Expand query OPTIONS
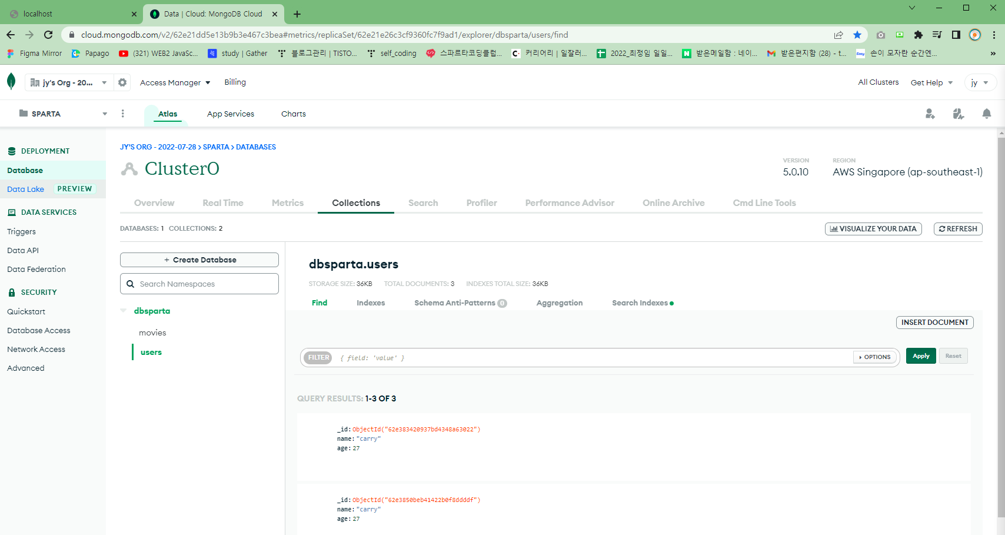Screen dimensions: 1005x535 click(x=875, y=357)
